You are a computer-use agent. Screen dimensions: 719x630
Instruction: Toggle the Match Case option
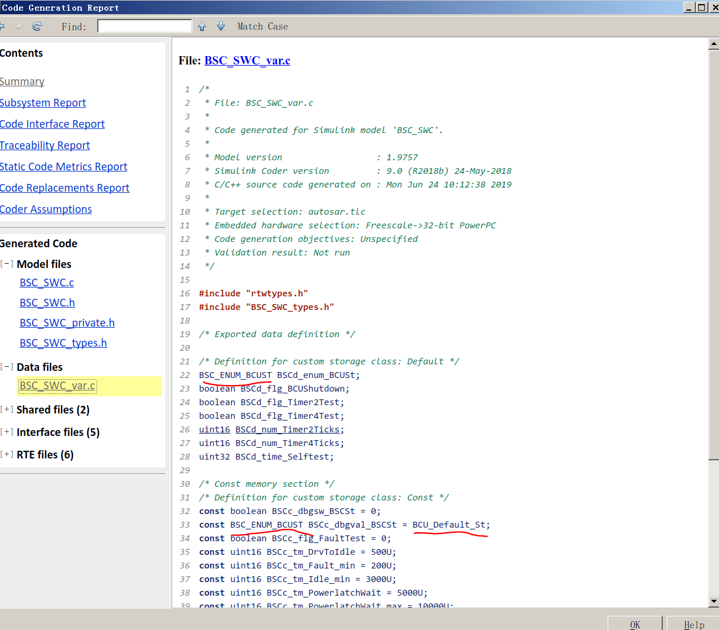(x=262, y=27)
